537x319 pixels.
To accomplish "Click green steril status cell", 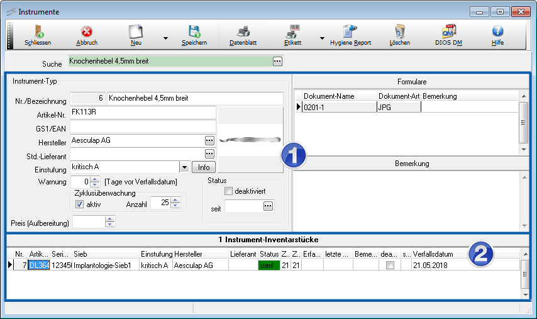I will pyautogui.click(x=269, y=266).
